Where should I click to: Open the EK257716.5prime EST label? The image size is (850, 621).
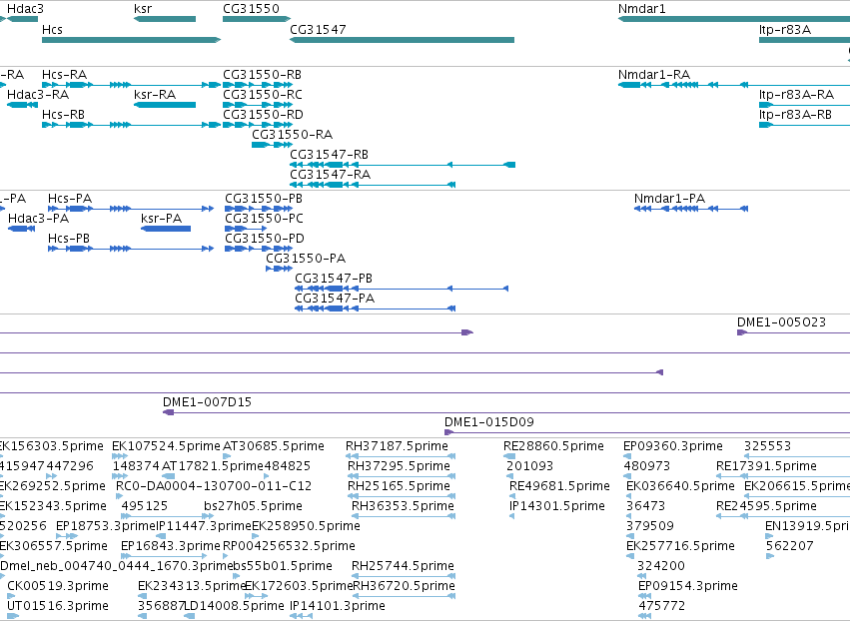click(681, 546)
